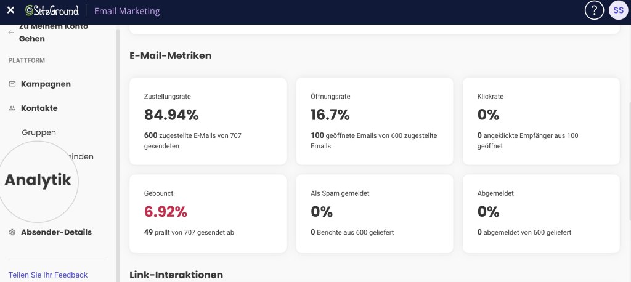Open the Kampagnen section
Screen dimensions: 631x282
(46, 84)
